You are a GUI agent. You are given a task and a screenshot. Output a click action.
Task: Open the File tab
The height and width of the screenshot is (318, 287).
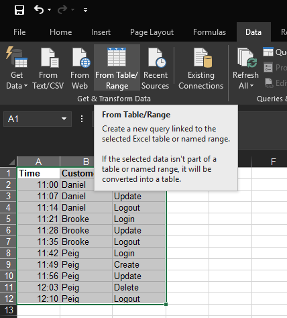pyautogui.click(x=19, y=32)
